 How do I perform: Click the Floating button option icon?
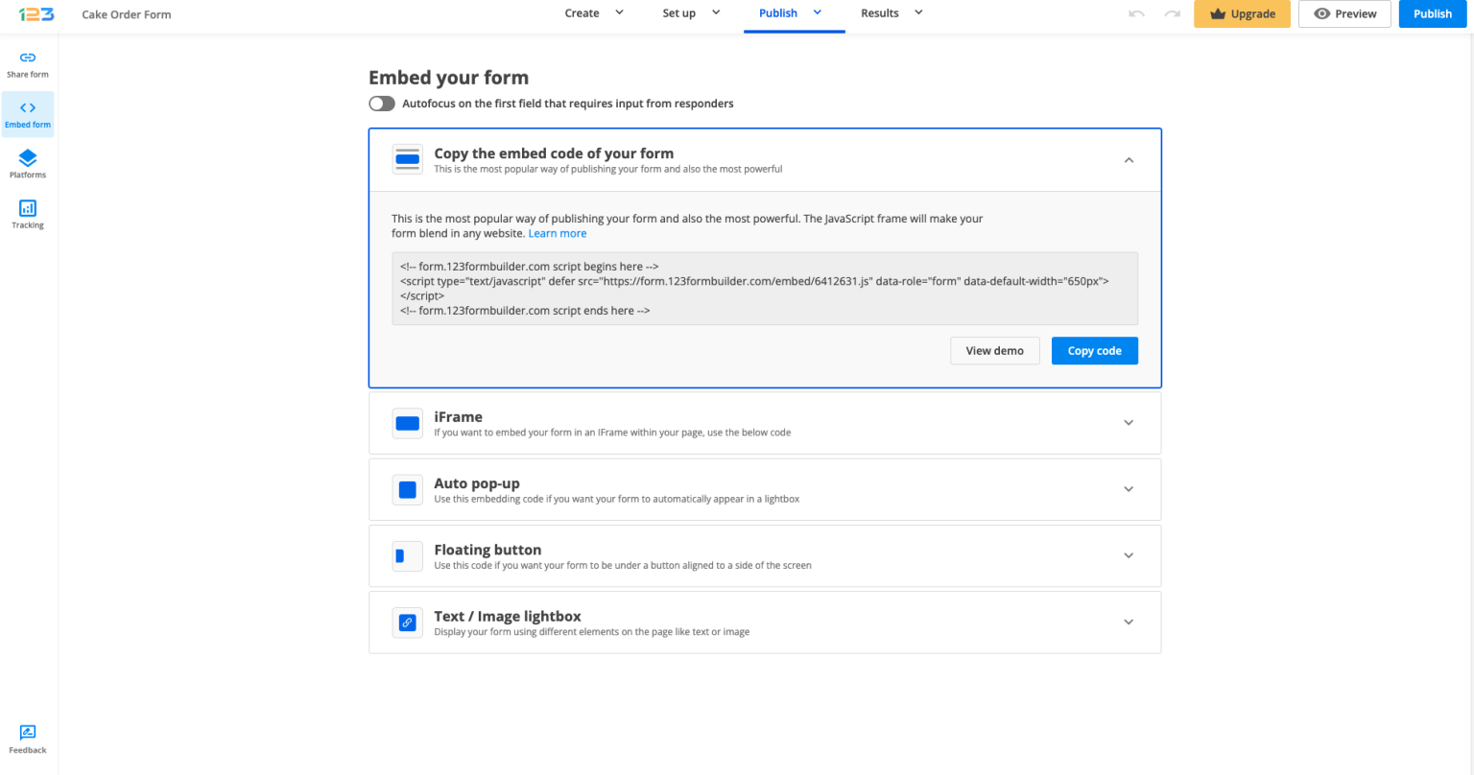(x=408, y=555)
